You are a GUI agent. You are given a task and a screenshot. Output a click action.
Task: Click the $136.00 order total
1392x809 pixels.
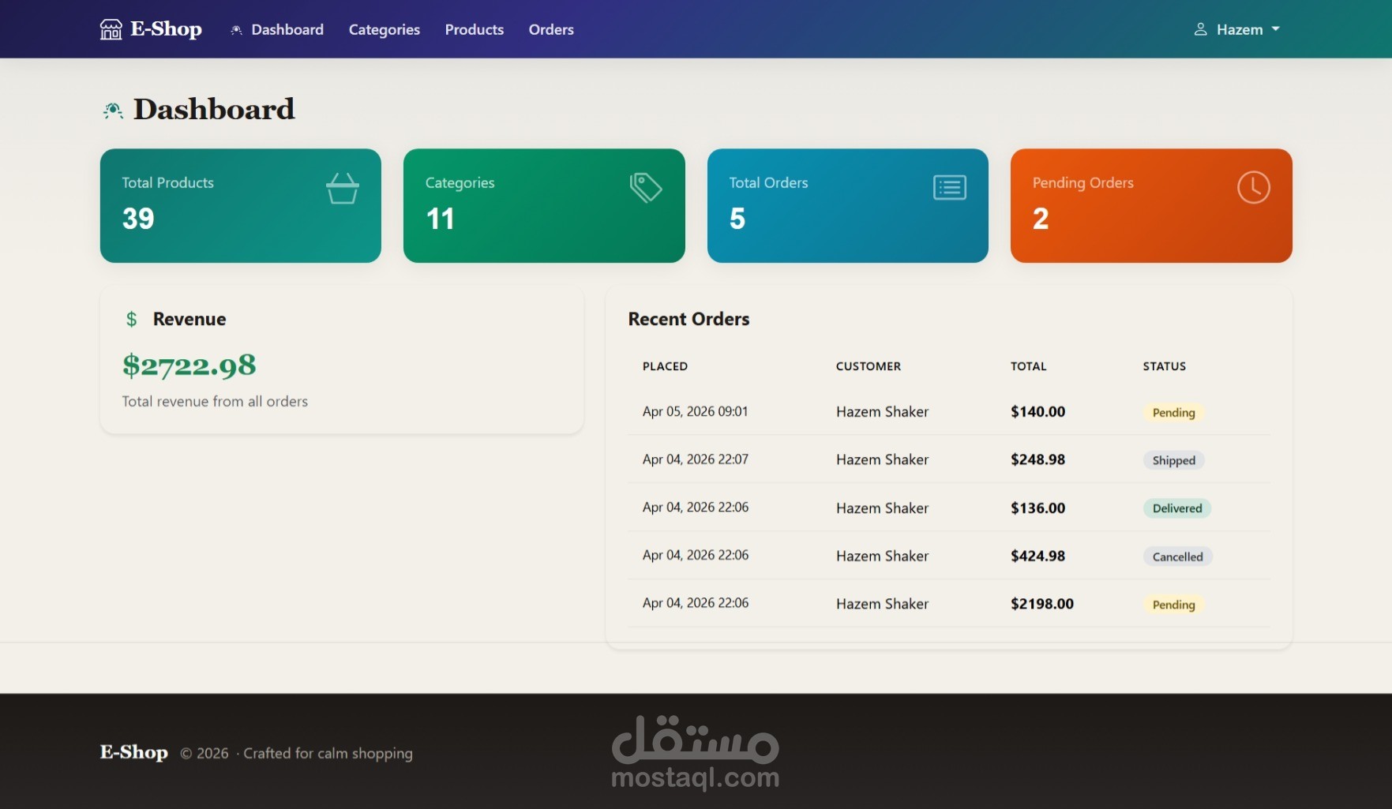(x=1038, y=508)
